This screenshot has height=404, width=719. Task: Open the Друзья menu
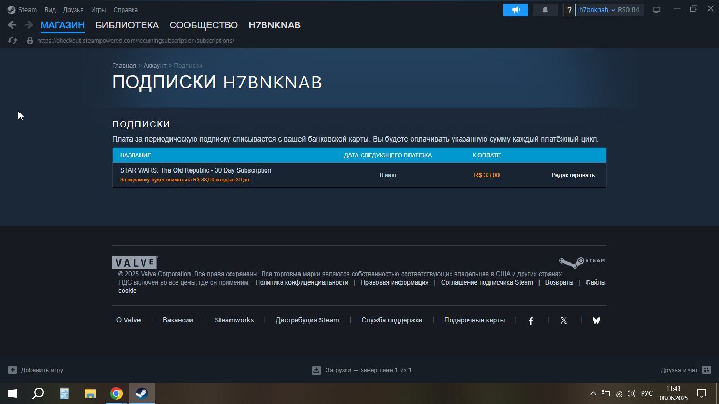pyautogui.click(x=73, y=10)
